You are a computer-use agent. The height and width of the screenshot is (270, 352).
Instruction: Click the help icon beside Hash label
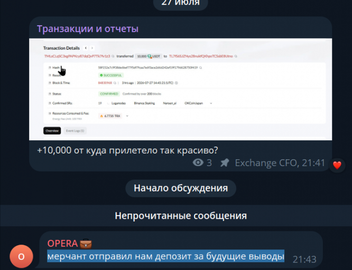click(50, 67)
